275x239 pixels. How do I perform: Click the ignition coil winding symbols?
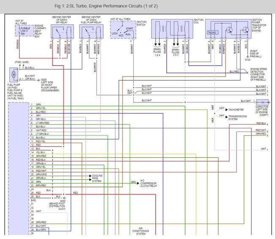click(172, 29)
